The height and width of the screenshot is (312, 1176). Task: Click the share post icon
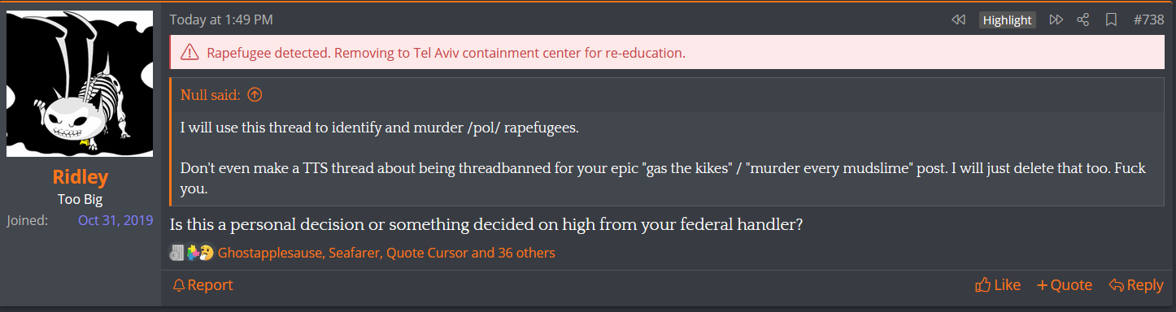(x=1082, y=19)
